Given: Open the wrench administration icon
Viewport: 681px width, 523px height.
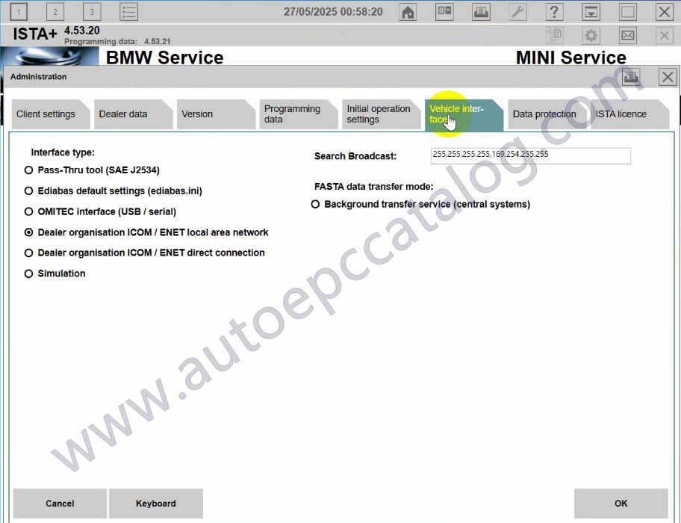Looking at the screenshot, I should point(517,12).
